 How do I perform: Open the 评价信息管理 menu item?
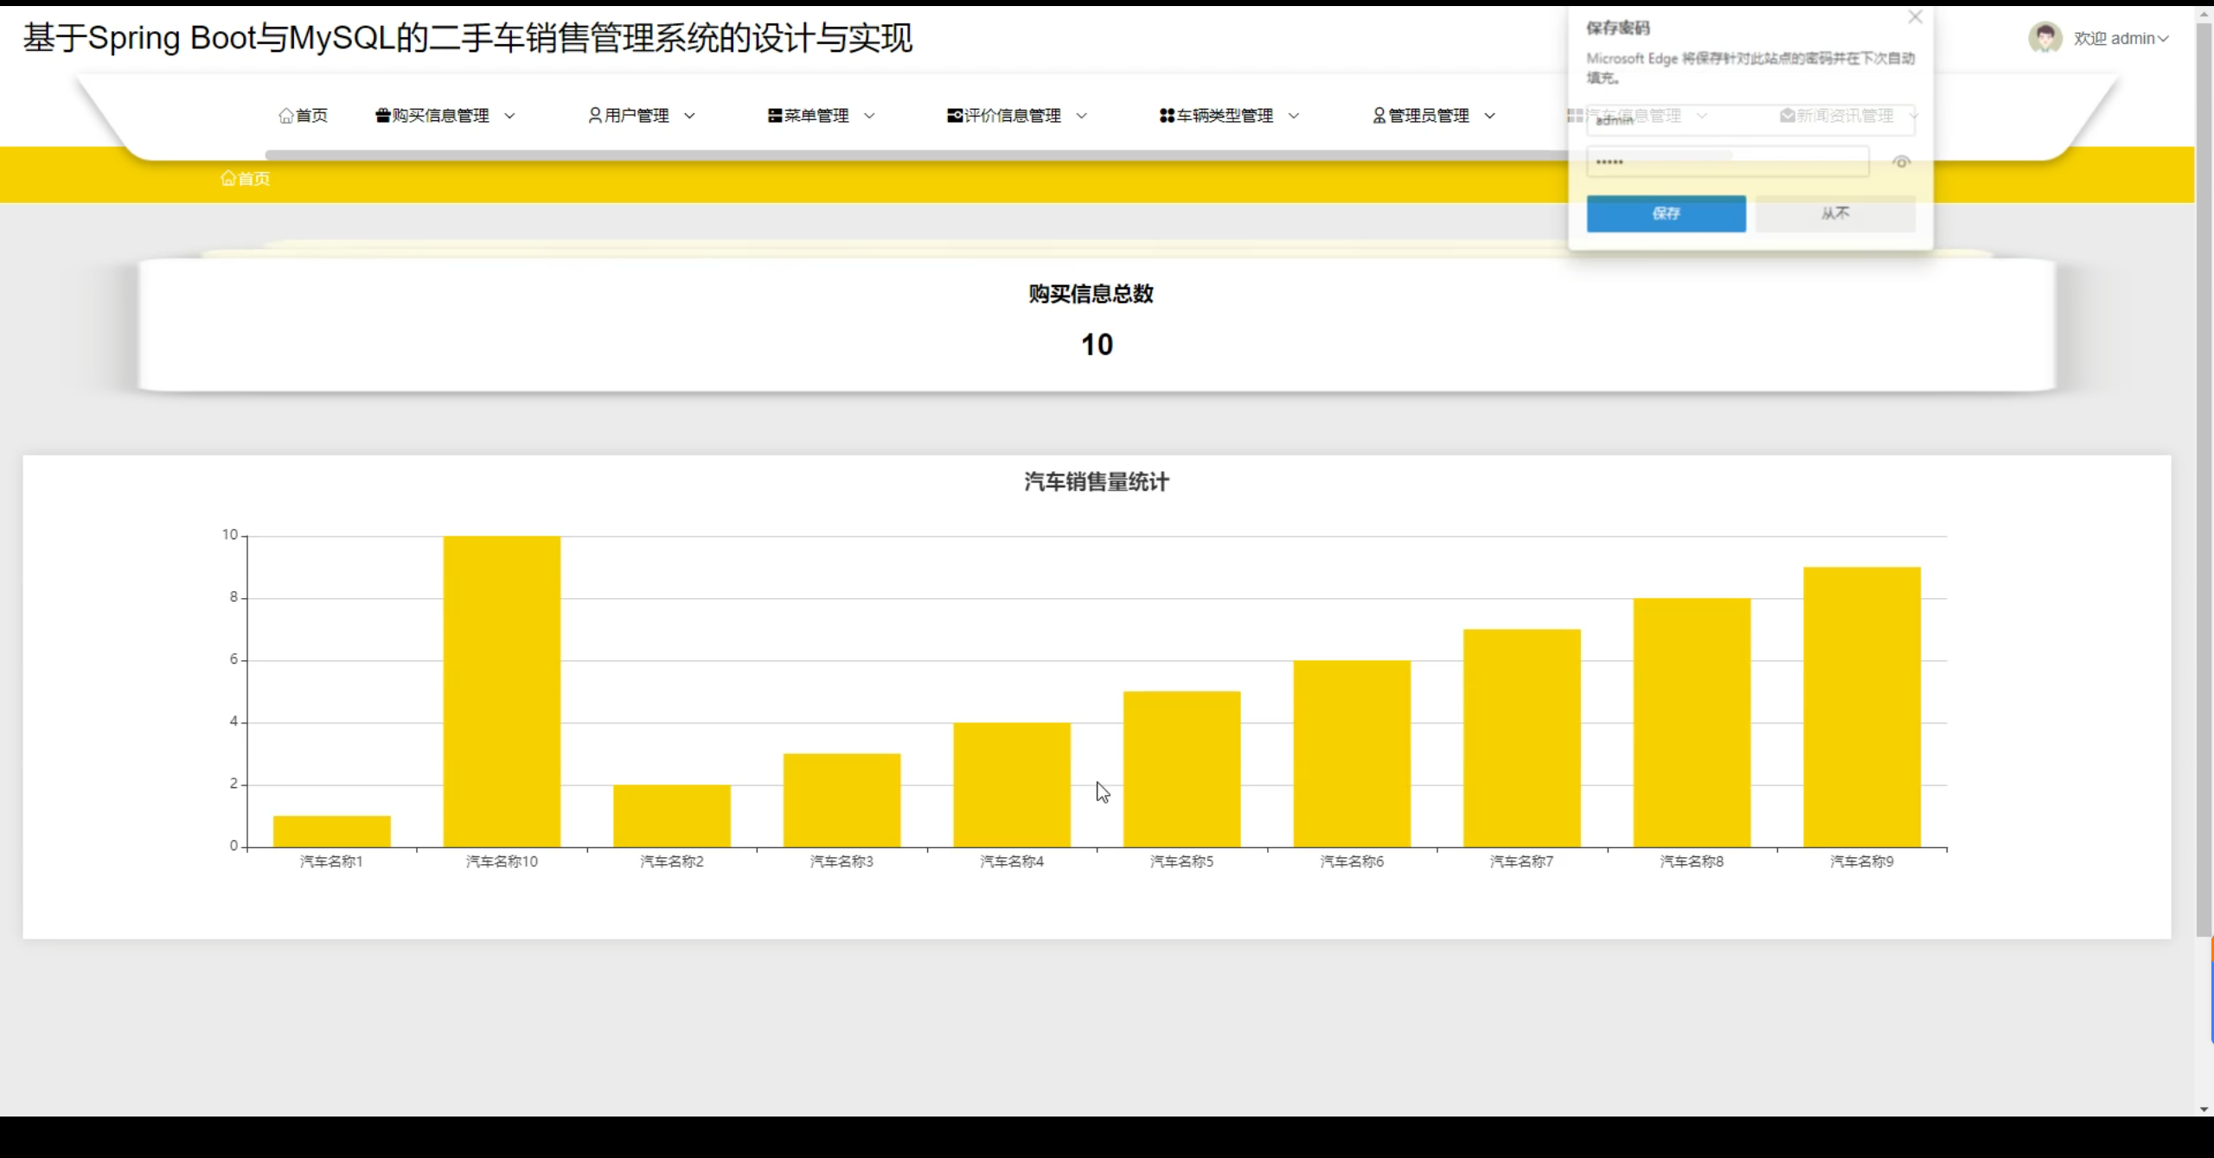pyautogui.click(x=1012, y=116)
